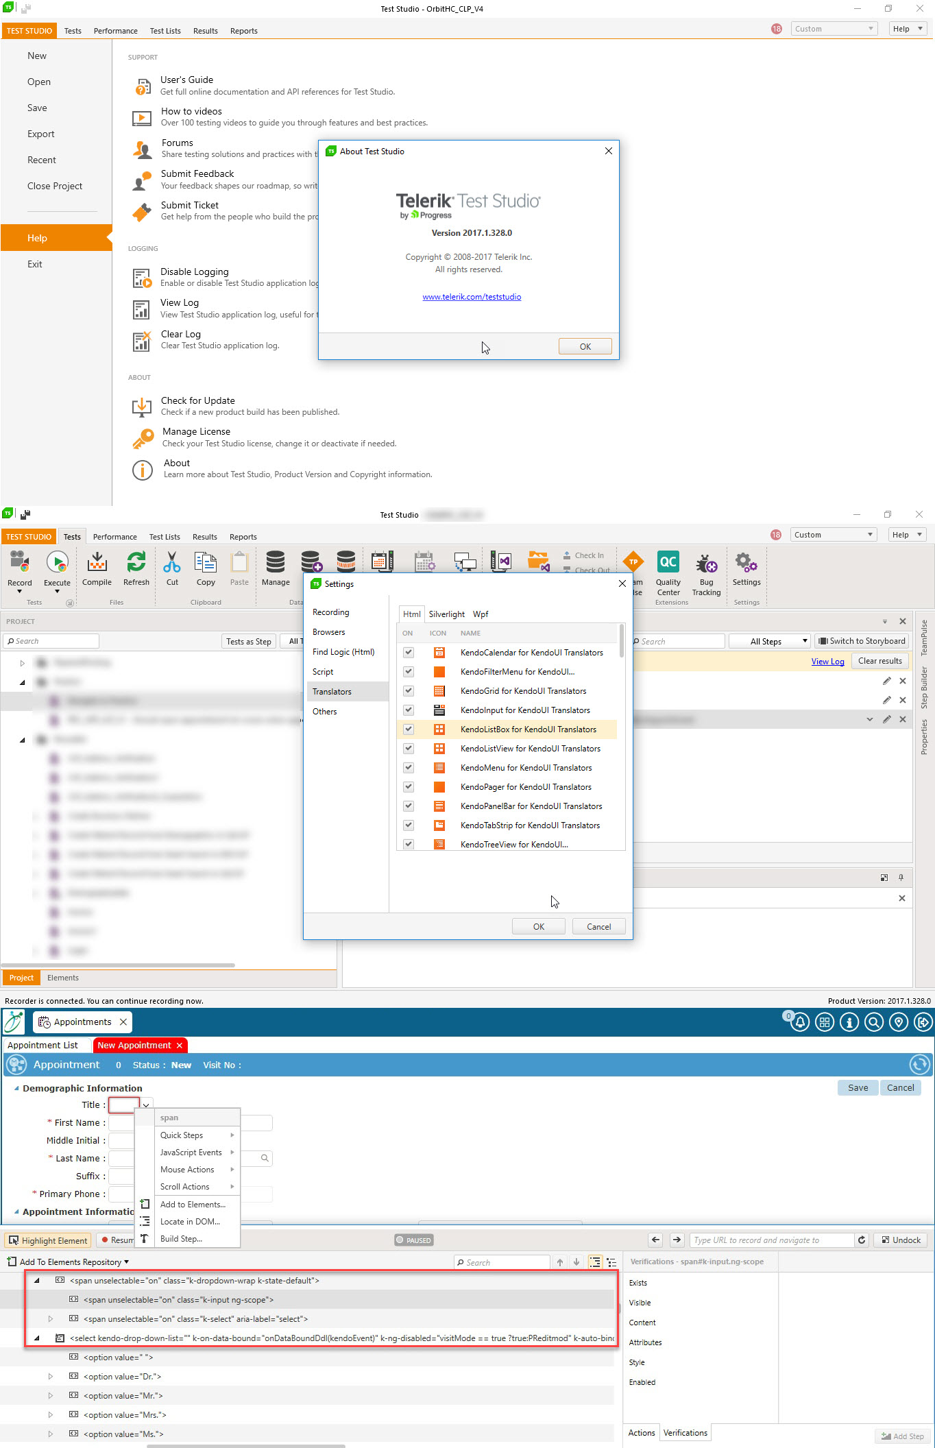
Task: Uncheck KendoCalendar for KendoUI Translators
Action: (409, 653)
